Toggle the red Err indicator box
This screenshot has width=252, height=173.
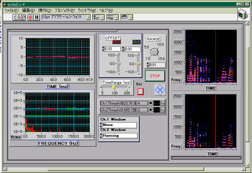[x=141, y=91]
